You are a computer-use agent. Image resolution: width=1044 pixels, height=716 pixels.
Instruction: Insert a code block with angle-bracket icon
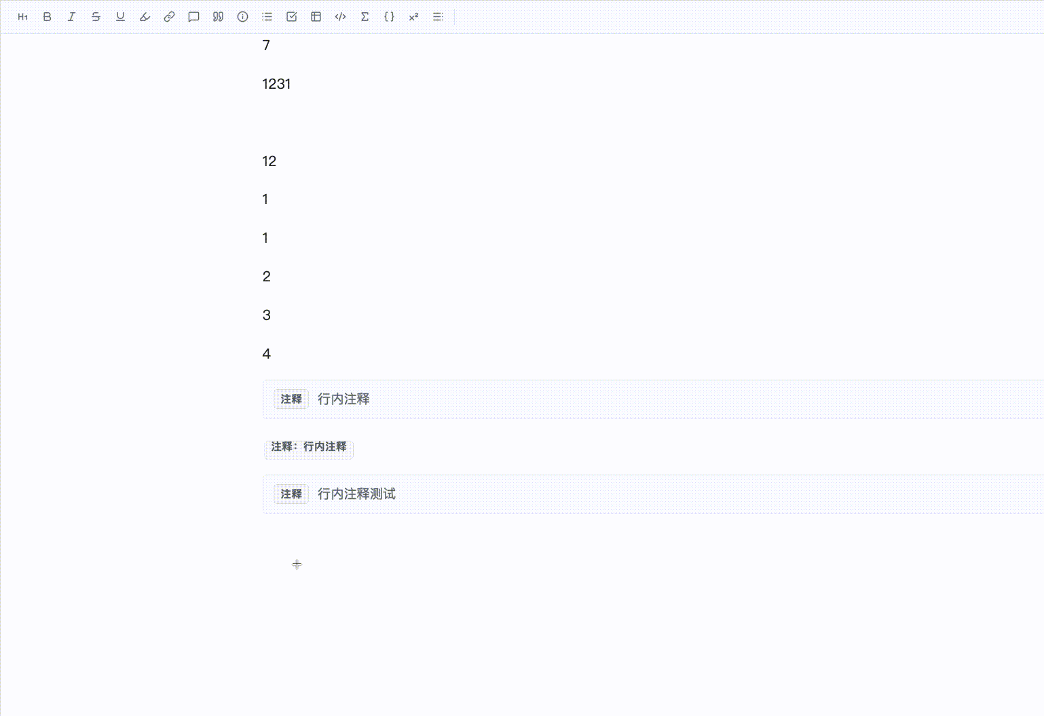[x=340, y=17]
